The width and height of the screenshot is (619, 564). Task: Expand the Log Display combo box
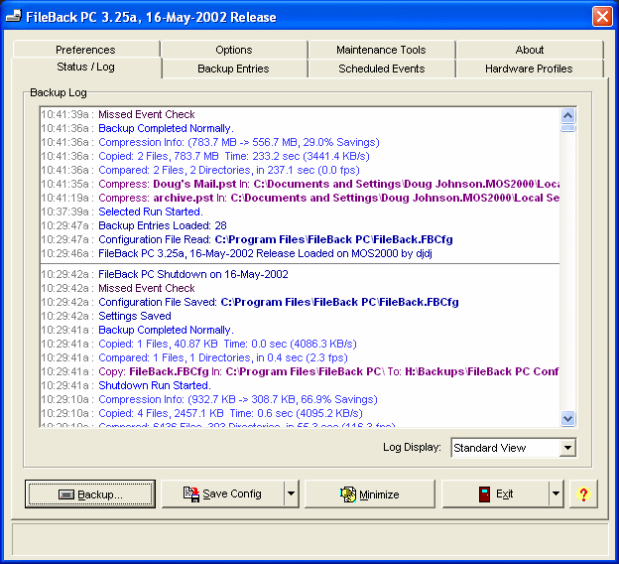[567, 448]
